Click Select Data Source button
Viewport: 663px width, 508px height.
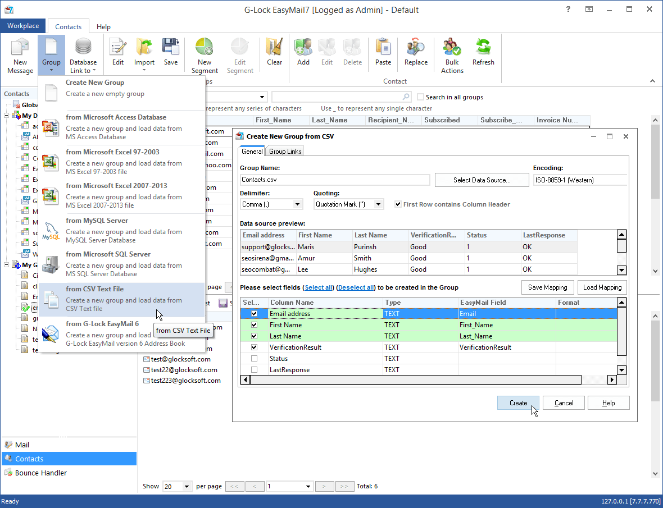[x=482, y=180]
